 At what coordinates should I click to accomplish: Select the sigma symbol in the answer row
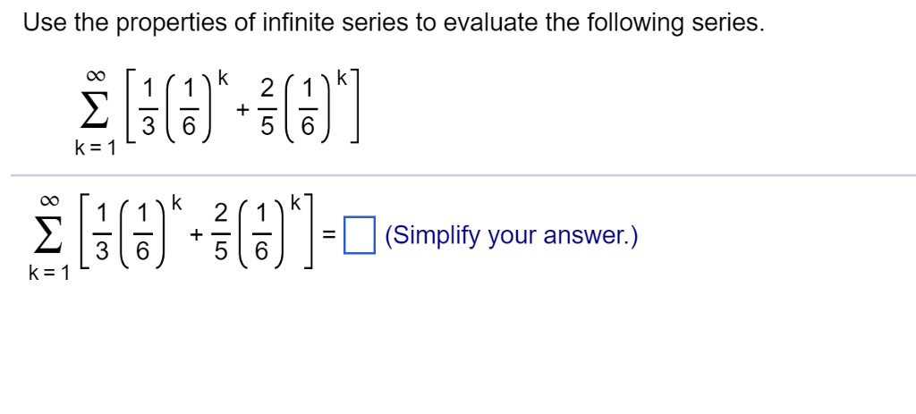point(51,235)
